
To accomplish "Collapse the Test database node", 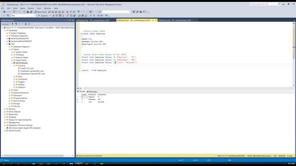I will (x=7, y=44).
